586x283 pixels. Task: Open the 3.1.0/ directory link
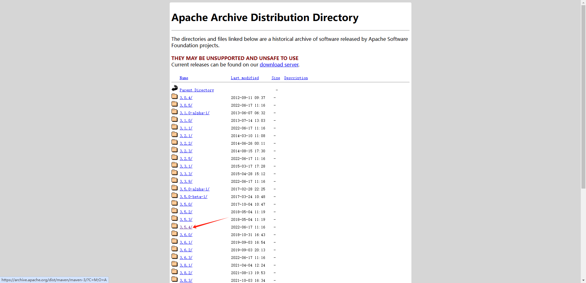click(x=186, y=121)
